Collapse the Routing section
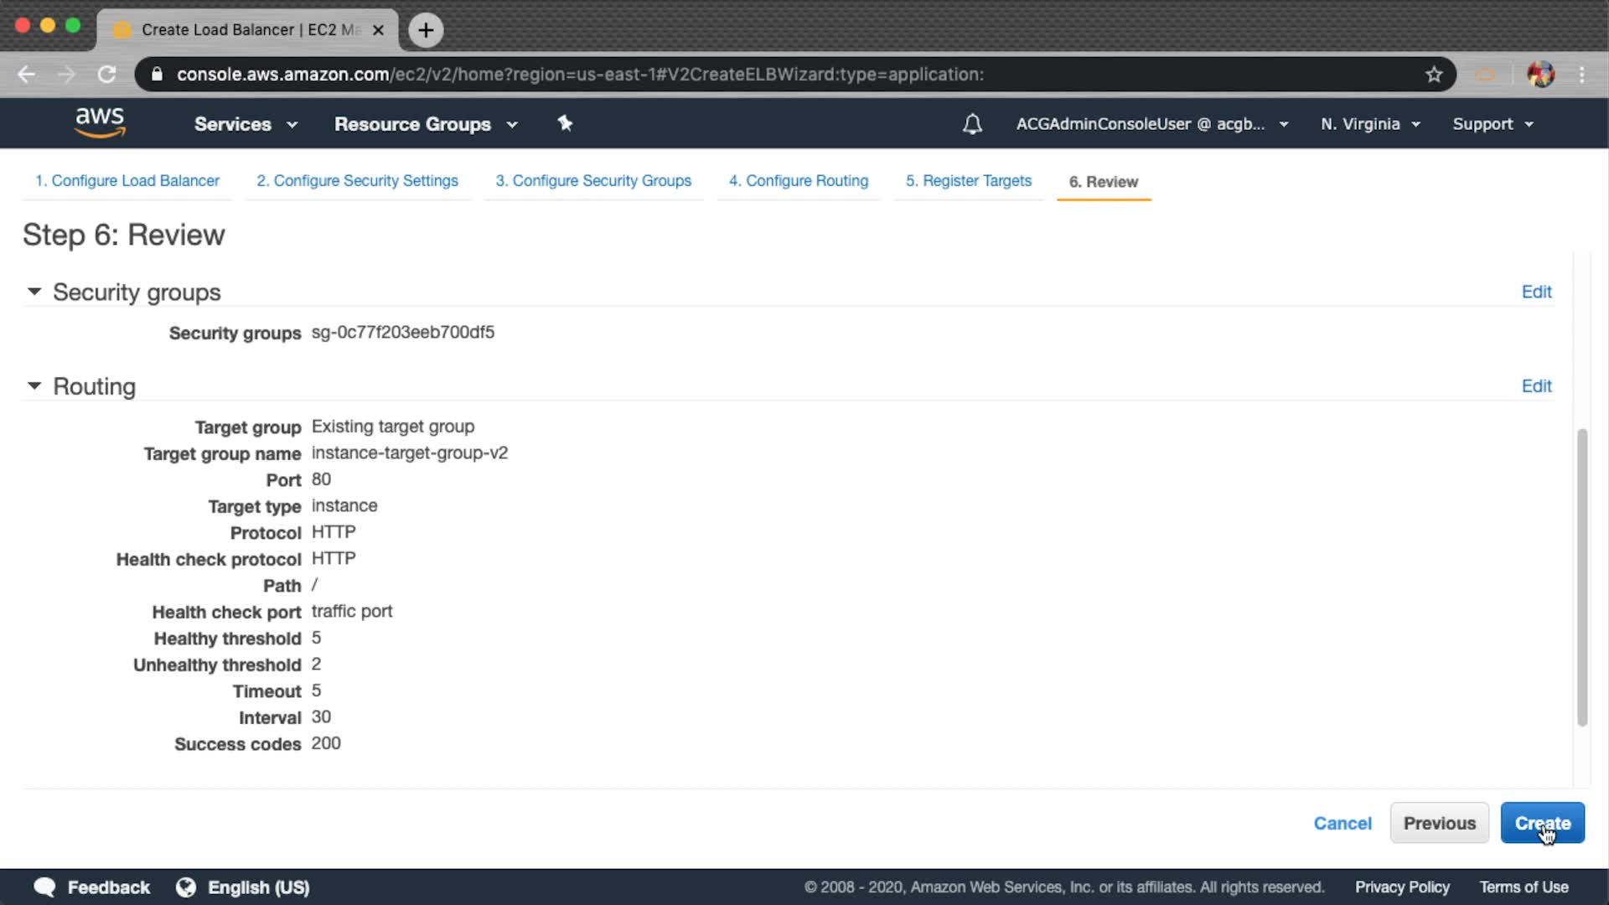The image size is (1609, 905). click(x=34, y=386)
